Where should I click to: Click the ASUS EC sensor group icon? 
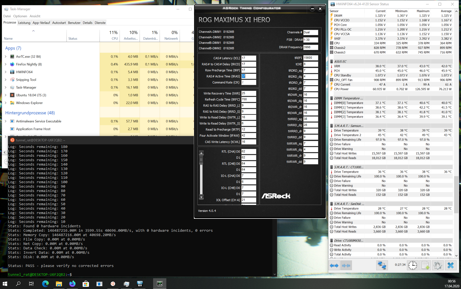click(x=332, y=61)
